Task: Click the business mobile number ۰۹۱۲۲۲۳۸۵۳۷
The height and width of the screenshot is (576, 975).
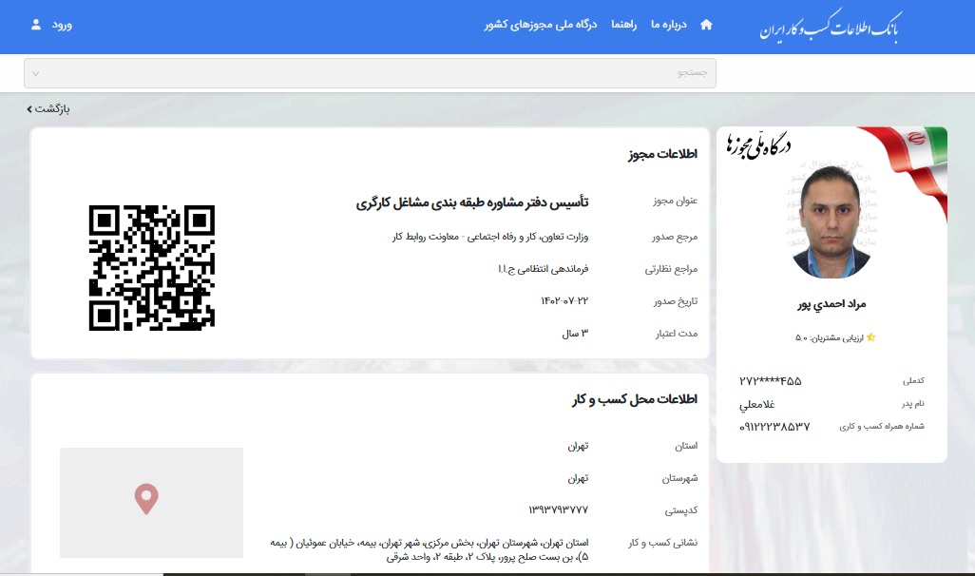Action: point(774,427)
